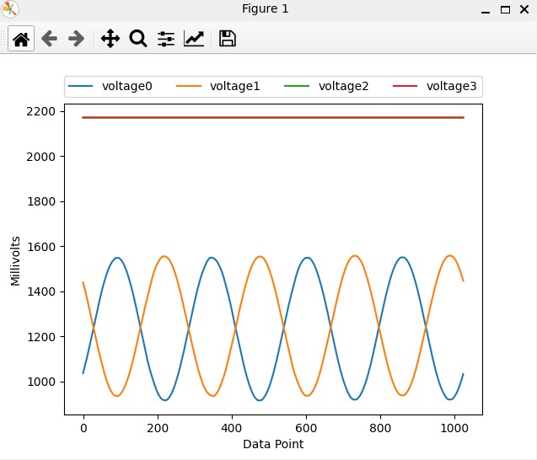Click the blue voltage0 legend line
Screen dimensions: 537x460
(x=80, y=86)
